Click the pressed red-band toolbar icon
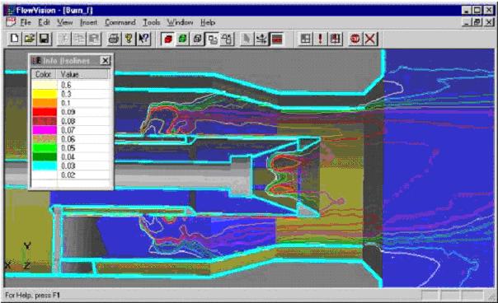Screen dimensions: 498x303 pos(277,39)
